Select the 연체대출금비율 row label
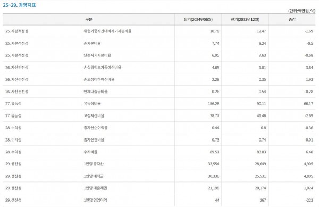This screenshot has width=319, height=207. tap(96, 92)
